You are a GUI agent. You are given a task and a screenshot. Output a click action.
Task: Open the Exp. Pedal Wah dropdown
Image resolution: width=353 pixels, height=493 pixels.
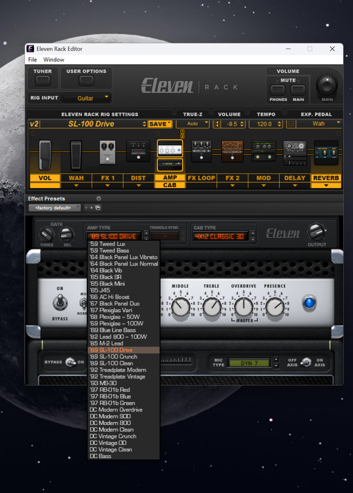click(319, 124)
